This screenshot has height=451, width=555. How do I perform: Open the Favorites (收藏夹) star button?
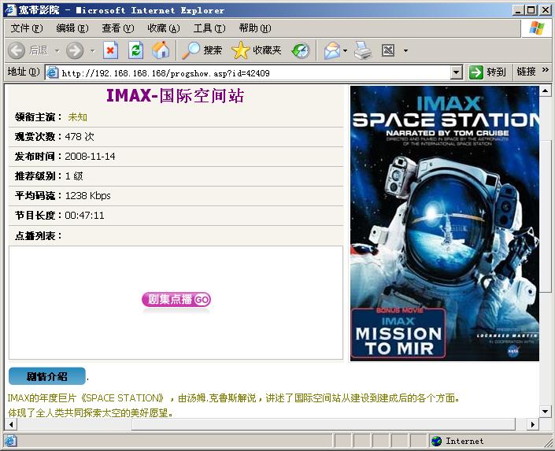[257, 50]
